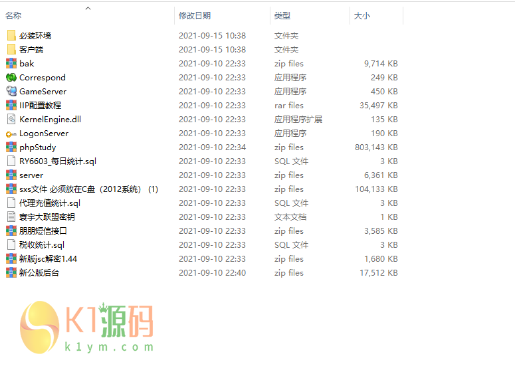Click the 应用程序扩展 type cell
The image size is (515, 374).
point(298,119)
